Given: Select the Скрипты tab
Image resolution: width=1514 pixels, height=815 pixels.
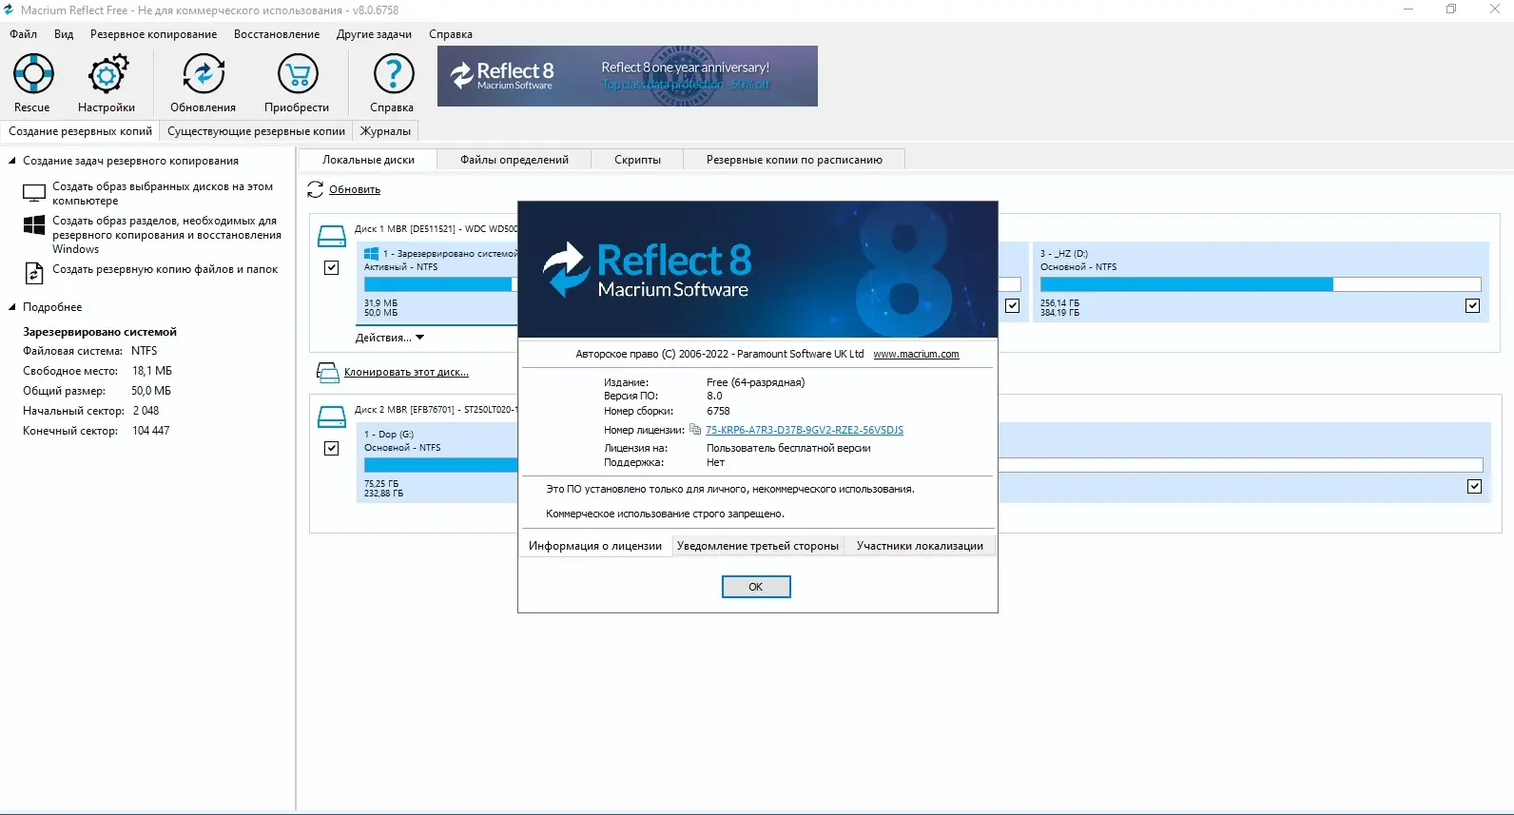Looking at the screenshot, I should [x=637, y=160].
